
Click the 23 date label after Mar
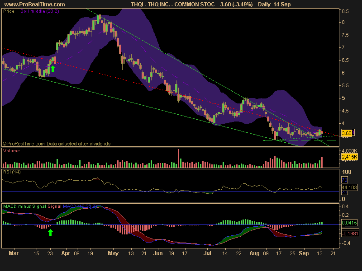coord(50,253)
